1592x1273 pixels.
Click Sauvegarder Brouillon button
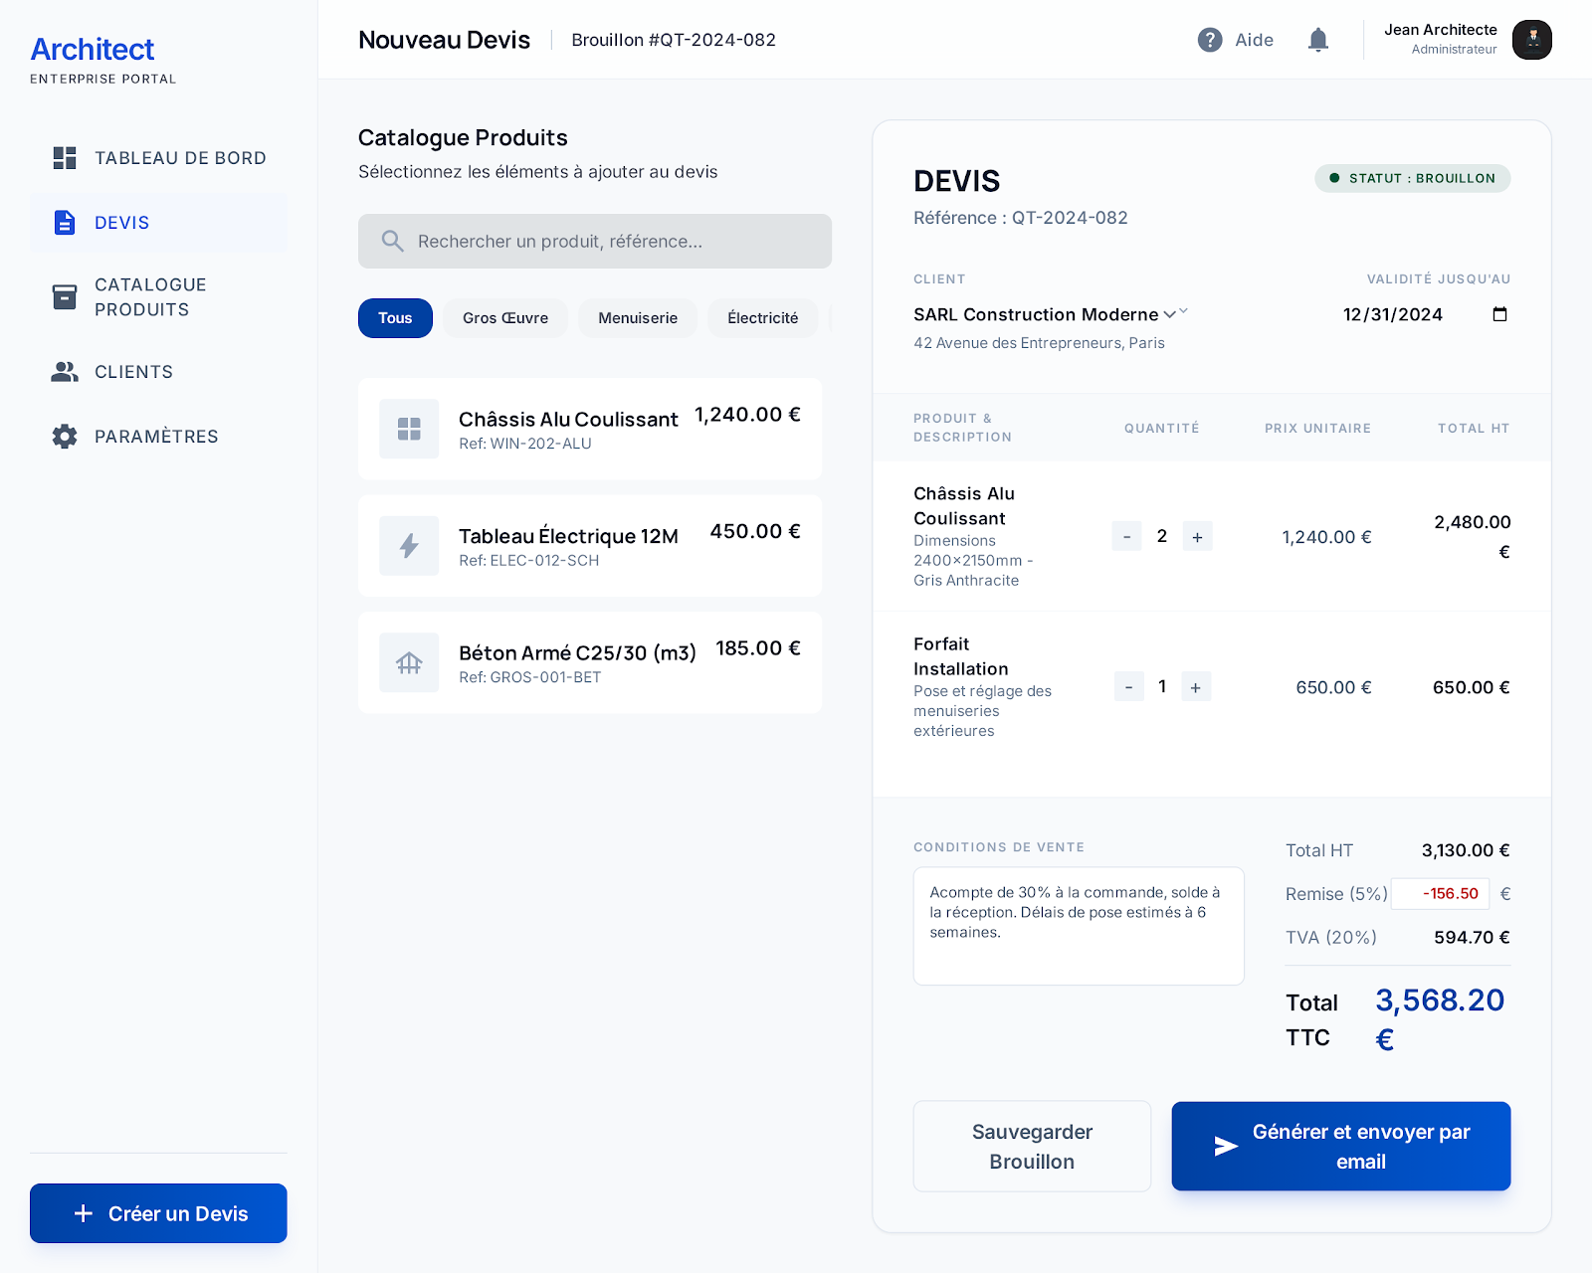1032,1146
